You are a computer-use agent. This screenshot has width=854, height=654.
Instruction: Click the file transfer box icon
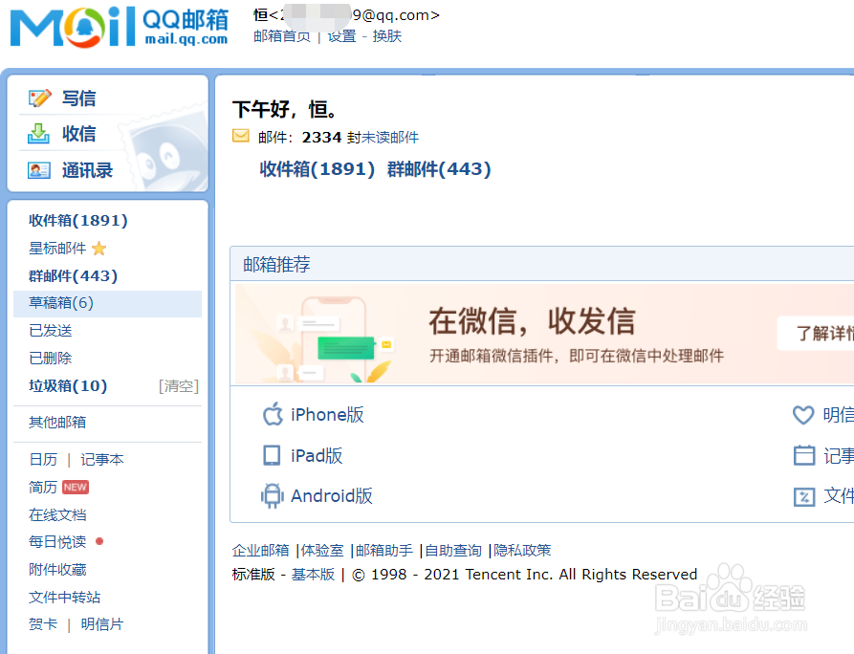pos(804,496)
